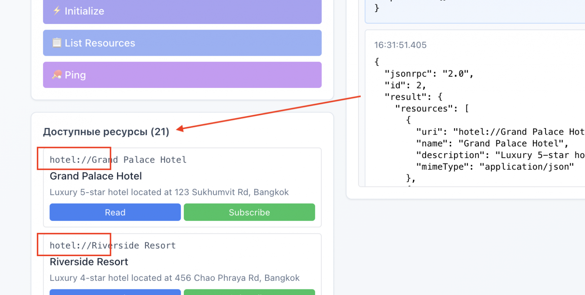Read the Riverside Resort resource
Image resolution: width=585 pixels, height=295 pixels.
pos(115,292)
